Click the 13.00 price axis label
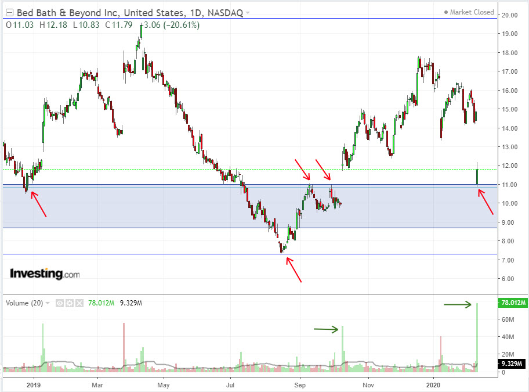This screenshot has width=529, height=392. [x=509, y=147]
